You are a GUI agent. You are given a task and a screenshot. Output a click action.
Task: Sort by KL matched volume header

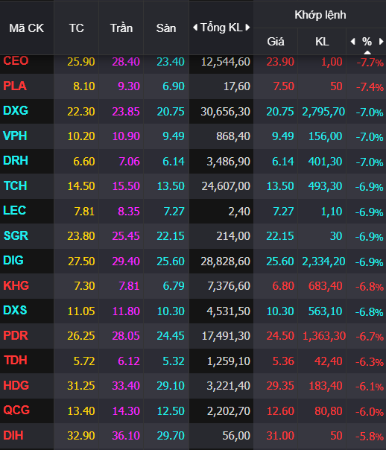322,42
